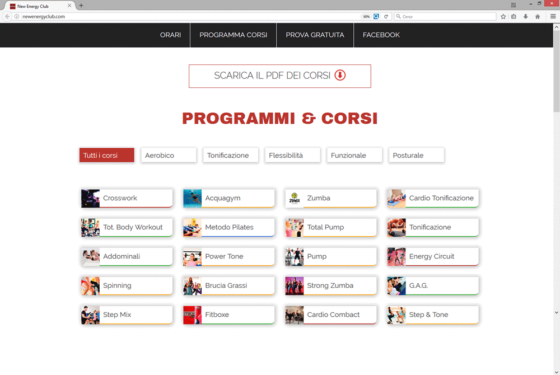Click the page scrollbar down arrow
Viewport: 560px width, 375px height.
(x=556, y=312)
